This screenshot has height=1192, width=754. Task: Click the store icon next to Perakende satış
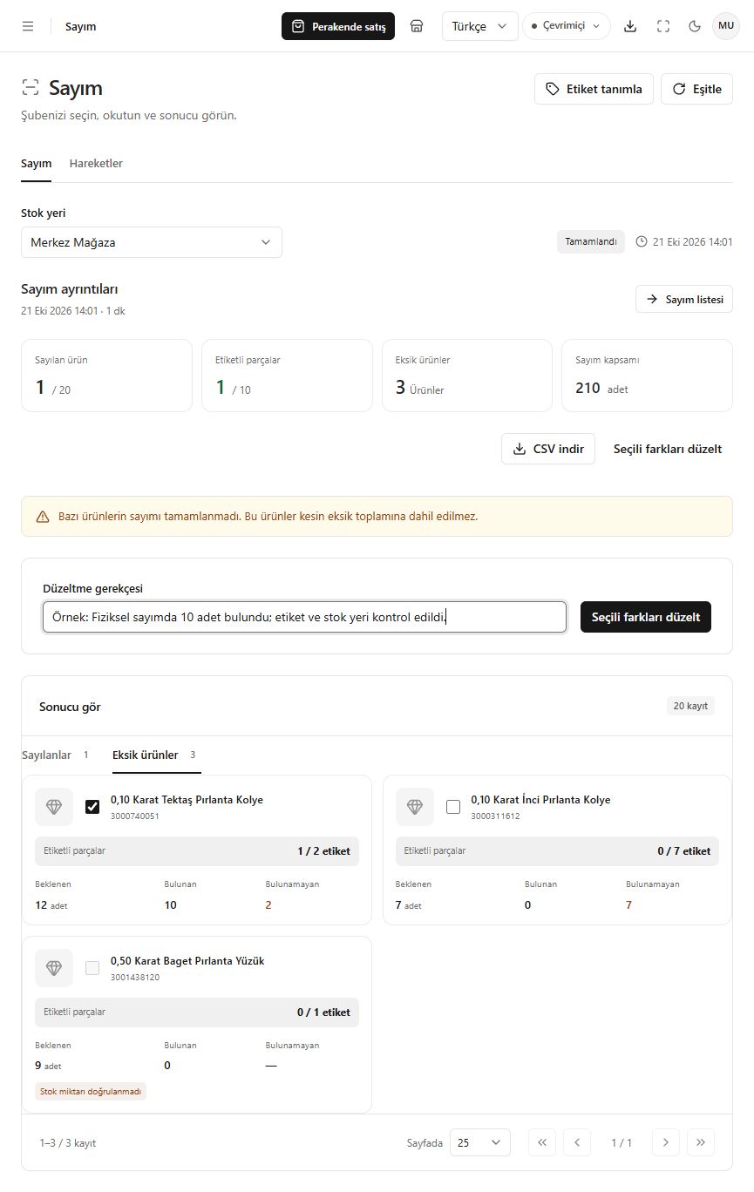417,26
